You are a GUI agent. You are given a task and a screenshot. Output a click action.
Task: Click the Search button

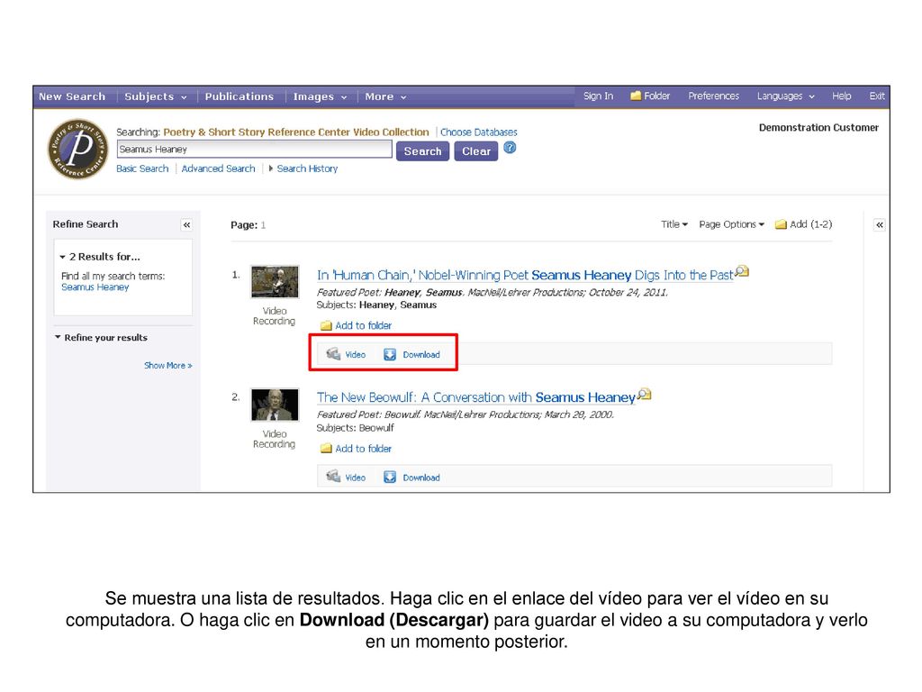pyautogui.click(x=422, y=151)
